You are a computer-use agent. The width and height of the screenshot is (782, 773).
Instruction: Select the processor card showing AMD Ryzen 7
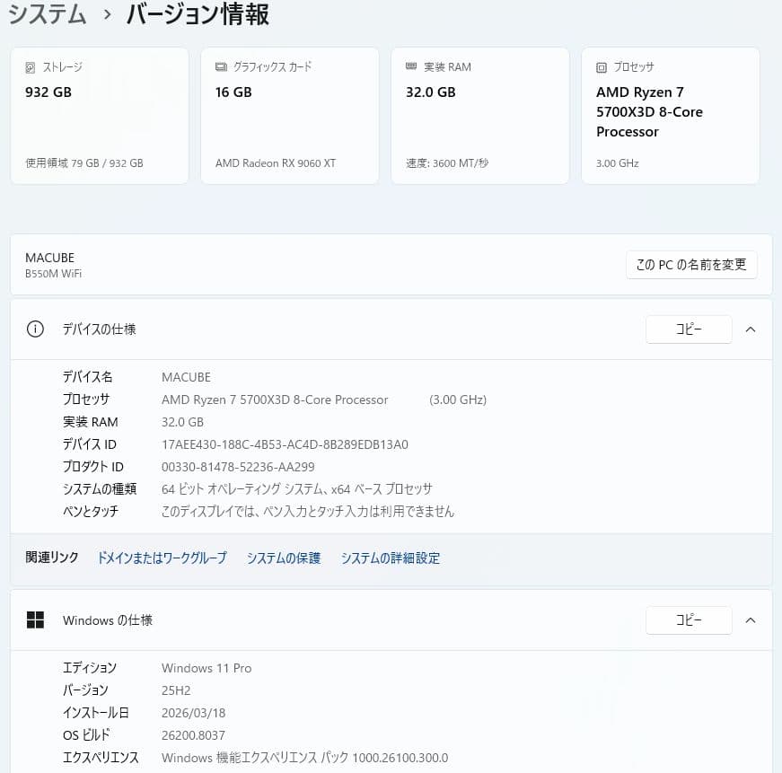[x=670, y=115]
